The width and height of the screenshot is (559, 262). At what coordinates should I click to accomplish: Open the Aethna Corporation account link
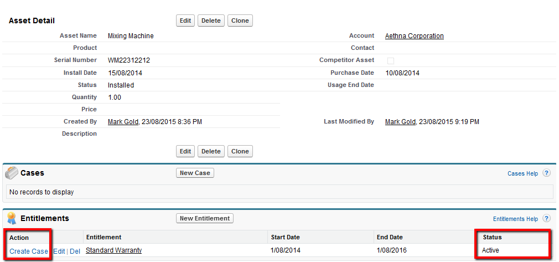coord(414,36)
